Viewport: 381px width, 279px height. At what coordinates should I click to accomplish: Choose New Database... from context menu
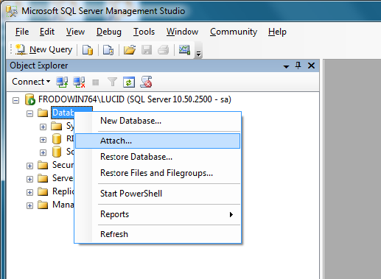(158, 121)
